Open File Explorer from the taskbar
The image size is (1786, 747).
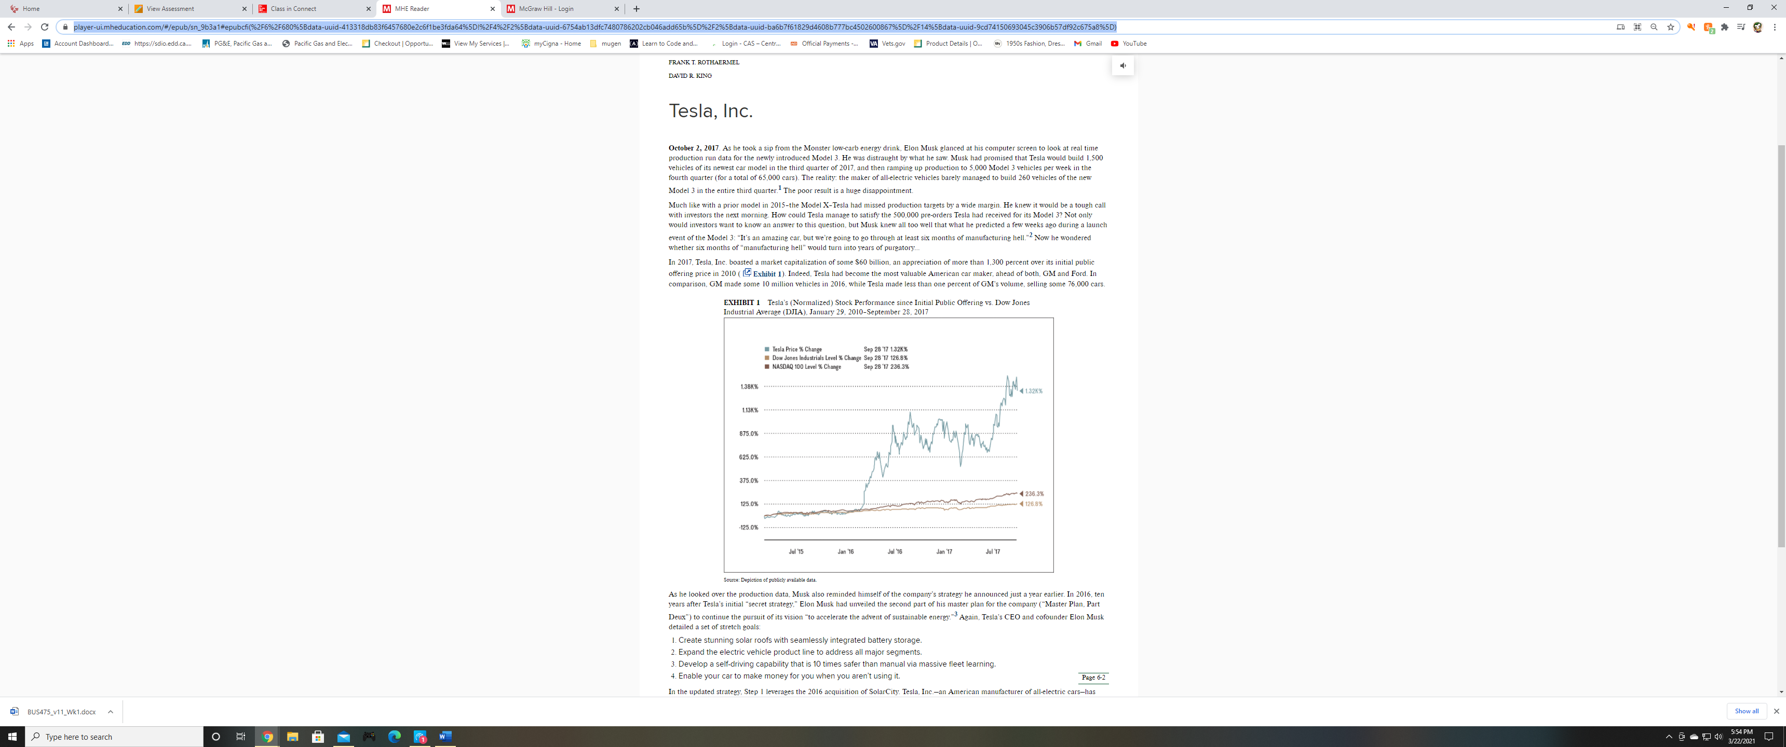(x=293, y=737)
